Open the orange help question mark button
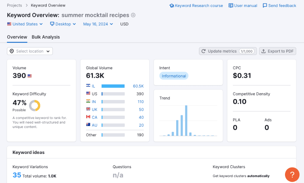The width and height of the screenshot is (304, 183). 292,174
